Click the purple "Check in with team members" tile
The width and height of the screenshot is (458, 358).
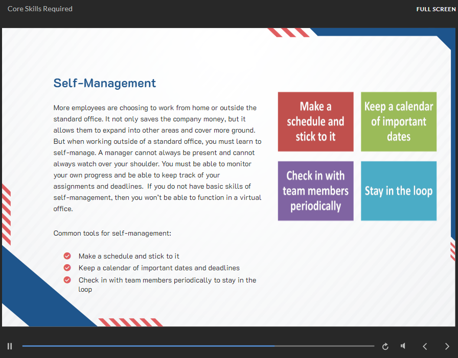click(x=315, y=191)
